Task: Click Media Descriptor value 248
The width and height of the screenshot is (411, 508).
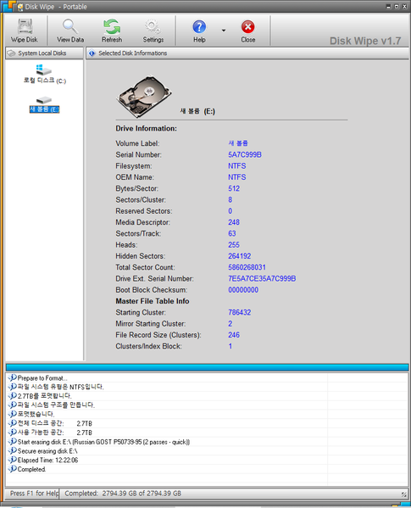Action: (234, 222)
